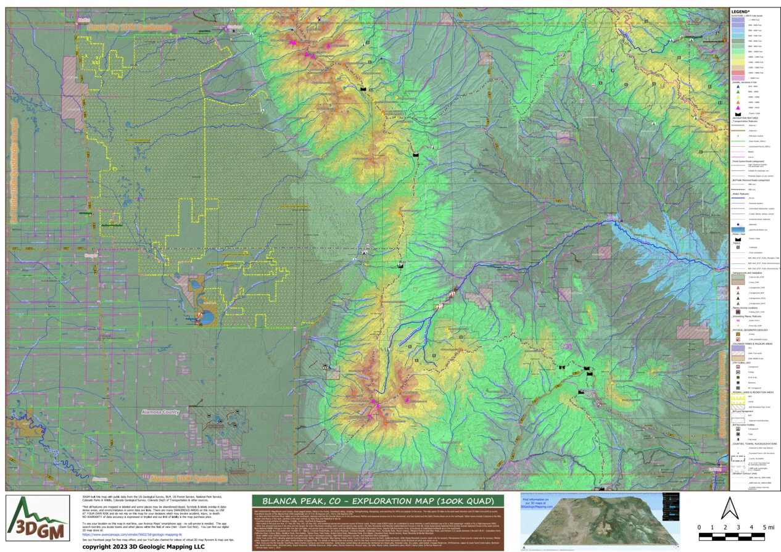Screen dimensions: 781x552
Task: Select the bright yellow elevation band swatch
Action: pos(738,62)
